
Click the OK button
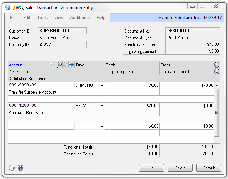click(151, 168)
